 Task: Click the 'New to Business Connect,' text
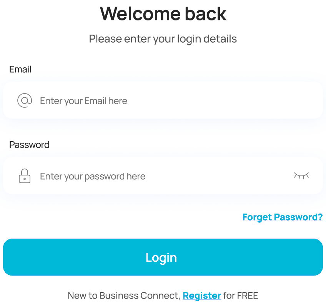point(124,296)
